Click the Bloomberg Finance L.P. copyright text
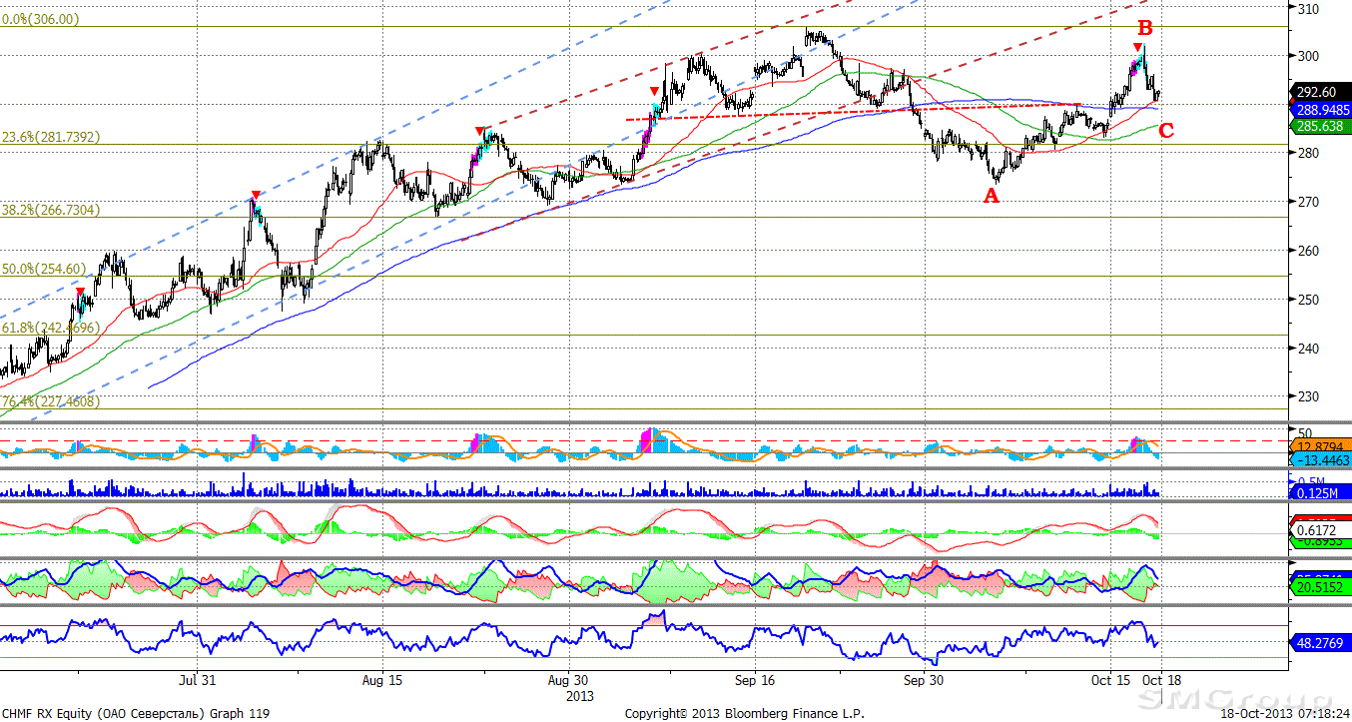 [x=744, y=713]
